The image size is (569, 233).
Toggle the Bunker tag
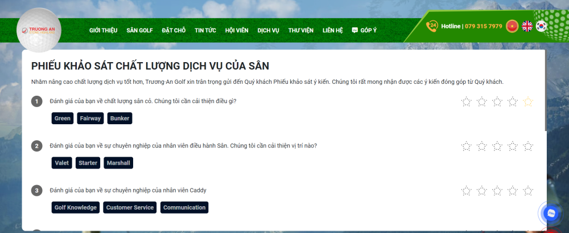tap(119, 118)
